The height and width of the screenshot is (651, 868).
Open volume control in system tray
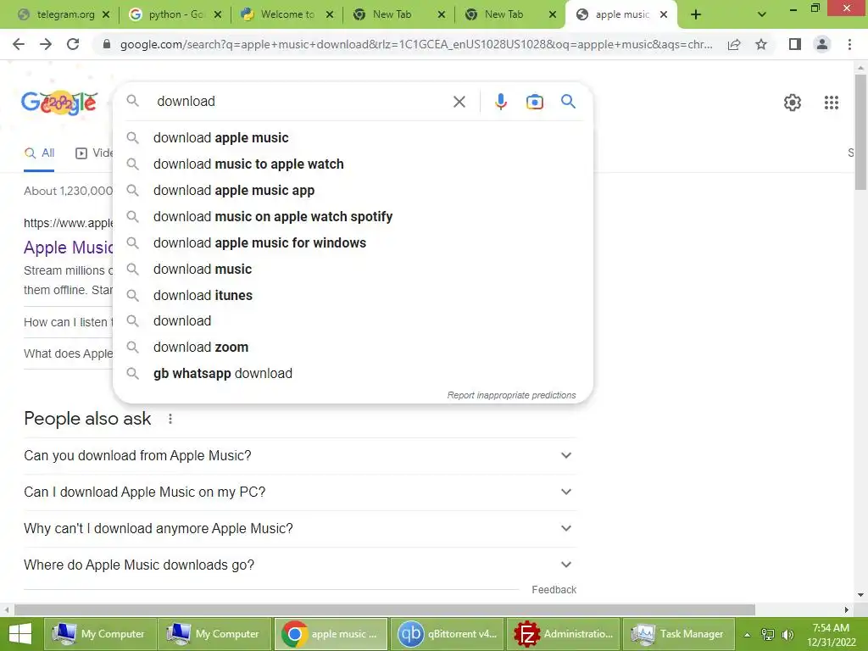coord(787,634)
